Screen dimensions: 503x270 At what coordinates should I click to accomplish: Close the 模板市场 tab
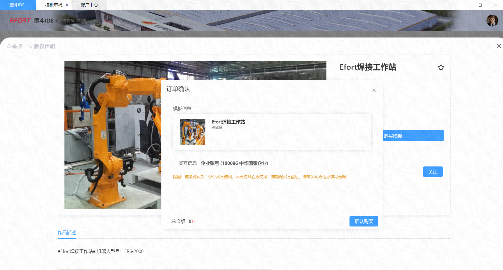(x=67, y=5)
